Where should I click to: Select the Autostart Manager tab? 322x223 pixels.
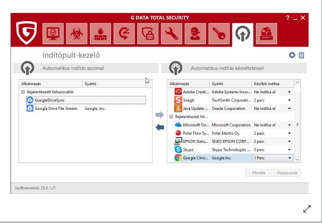click(243, 34)
